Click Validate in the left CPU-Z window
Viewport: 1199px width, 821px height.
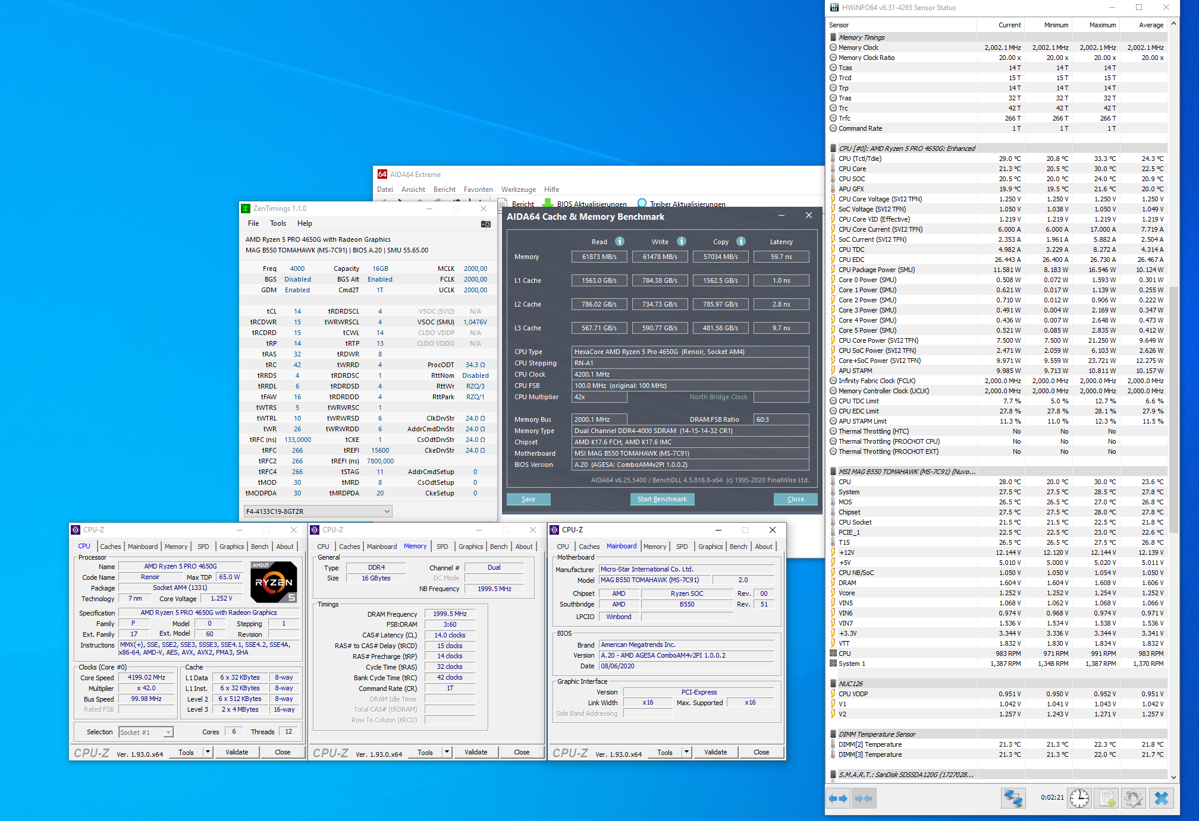tap(237, 752)
